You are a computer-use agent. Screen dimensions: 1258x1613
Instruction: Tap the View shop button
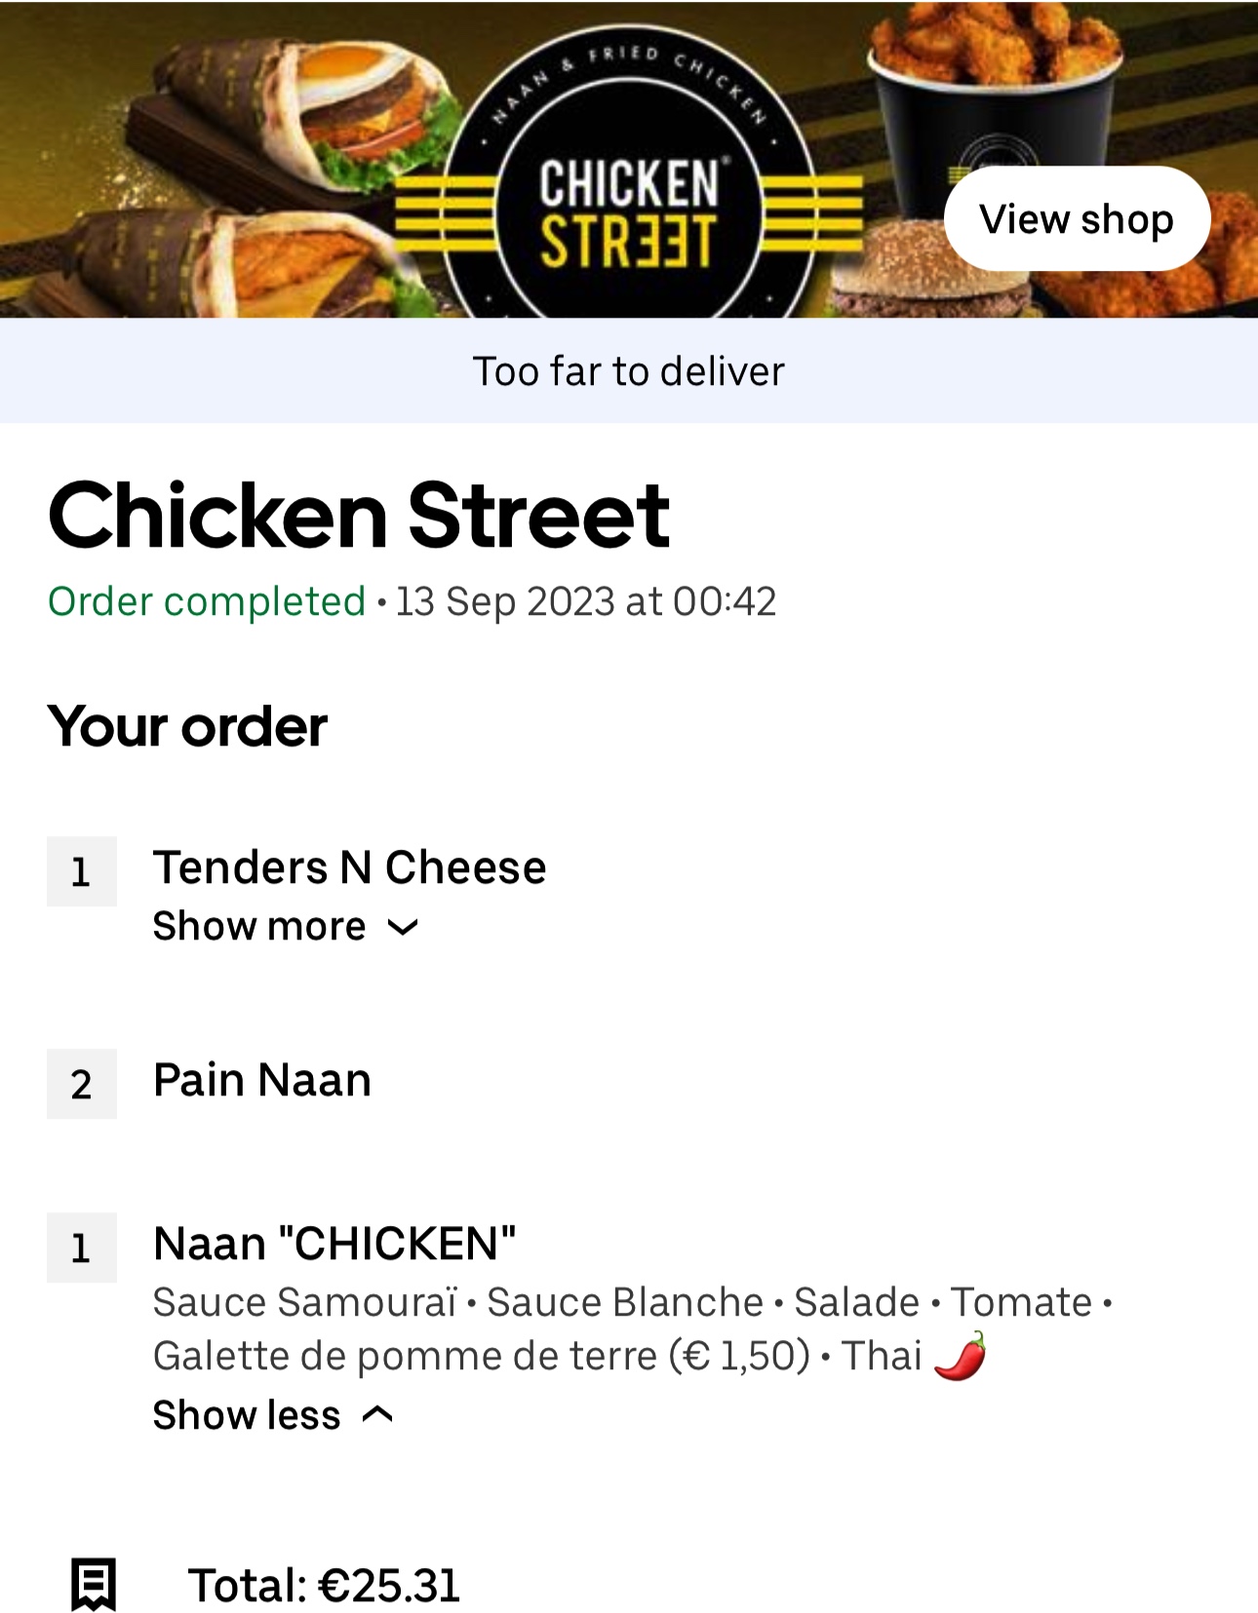pyautogui.click(x=1077, y=218)
